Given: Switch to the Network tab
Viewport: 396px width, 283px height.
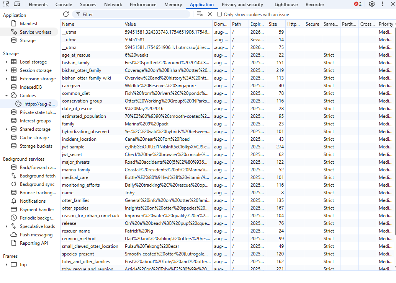Looking at the screenshot, I should coord(113,5).
